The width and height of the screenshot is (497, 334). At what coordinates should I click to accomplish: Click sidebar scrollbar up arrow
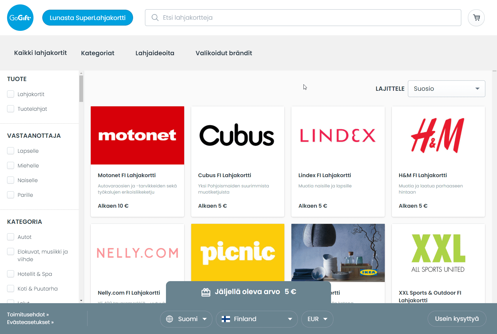[81, 73]
